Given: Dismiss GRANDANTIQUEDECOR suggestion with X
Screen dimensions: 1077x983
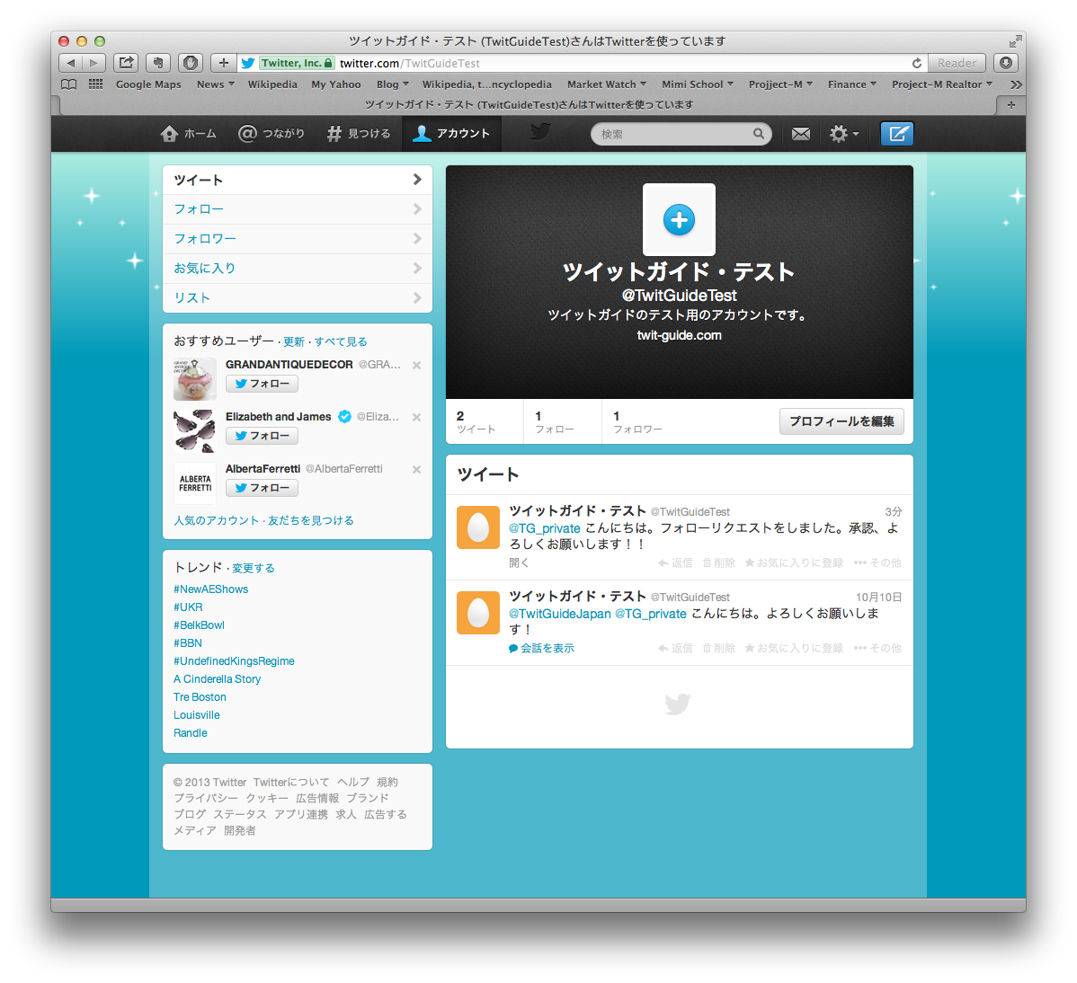Looking at the screenshot, I should tap(416, 365).
